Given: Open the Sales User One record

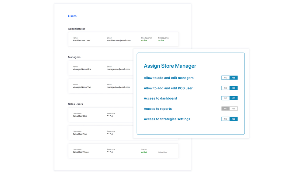Looking at the screenshot, I should (80, 116).
